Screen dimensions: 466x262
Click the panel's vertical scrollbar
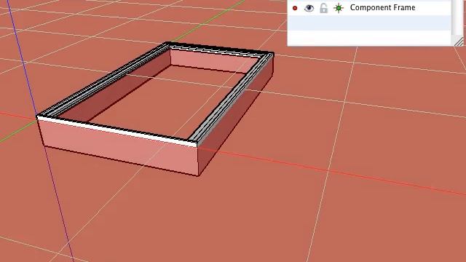click(457, 17)
